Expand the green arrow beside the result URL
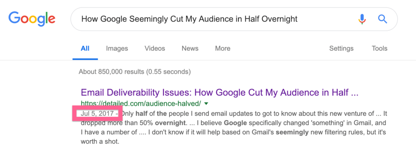This screenshot has height=153, width=416. click(x=206, y=103)
